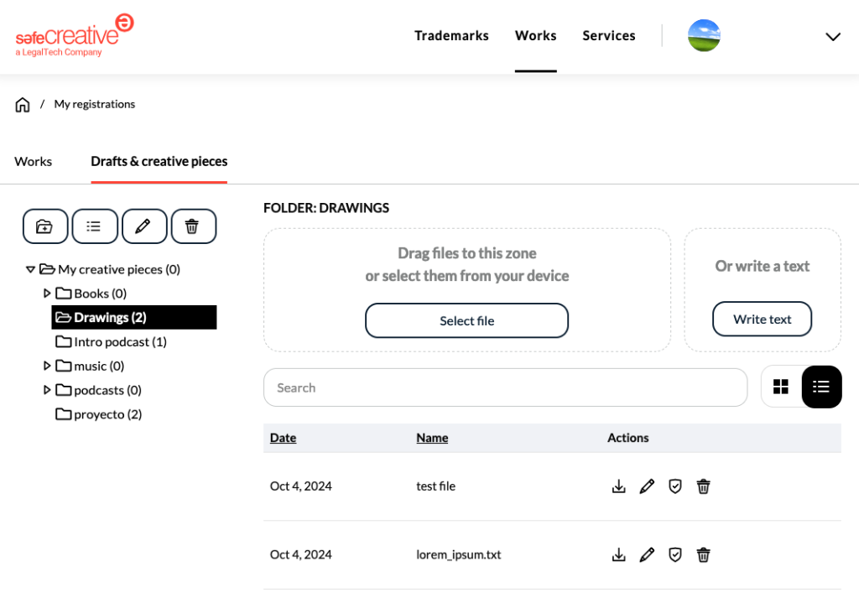Click the Select file button
The width and height of the screenshot is (859, 608).
click(466, 320)
